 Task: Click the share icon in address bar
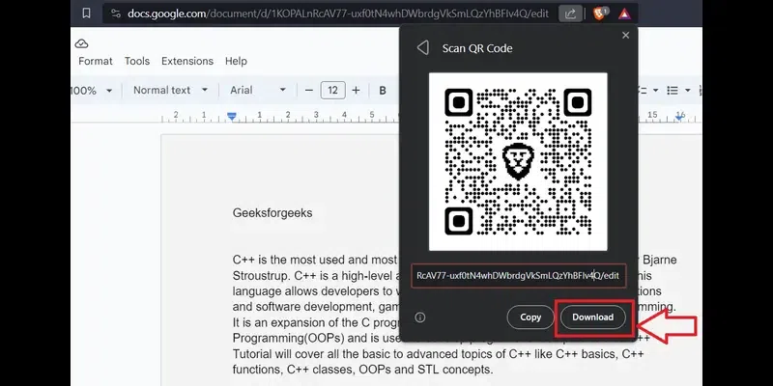pyautogui.click(x=570, y=14)
